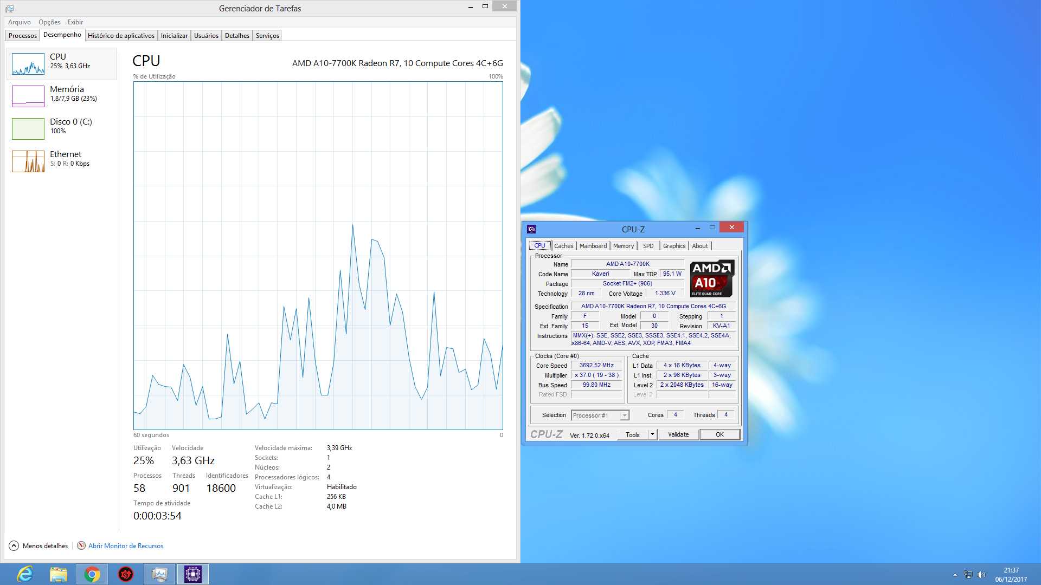Viewport: 1041px width, 585px height.
Task: Select Disco 0 (C:) performance item
Action: pos(62,129)
